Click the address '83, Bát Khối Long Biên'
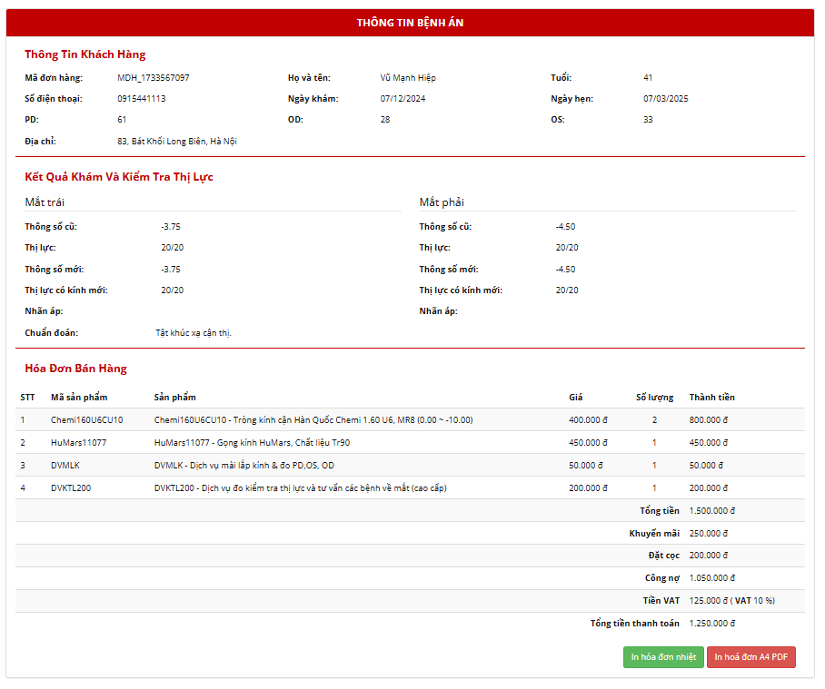The image size is (825, 689). tap(177, 142)
